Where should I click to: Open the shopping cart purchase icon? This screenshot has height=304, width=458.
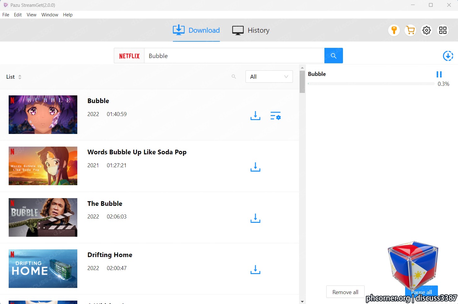coord(410,30)
